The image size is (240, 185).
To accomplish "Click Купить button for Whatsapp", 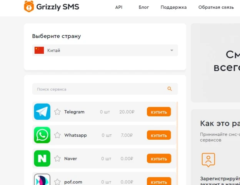I will click(x=159, y=135).
